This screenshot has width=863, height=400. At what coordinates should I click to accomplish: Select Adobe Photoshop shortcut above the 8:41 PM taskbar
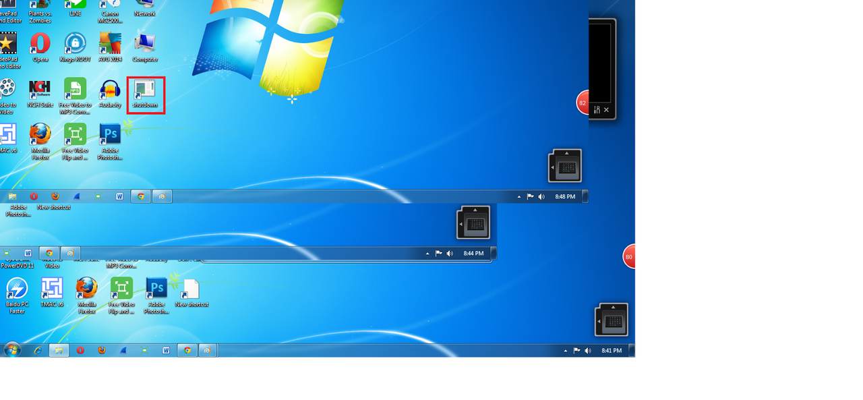156,295
